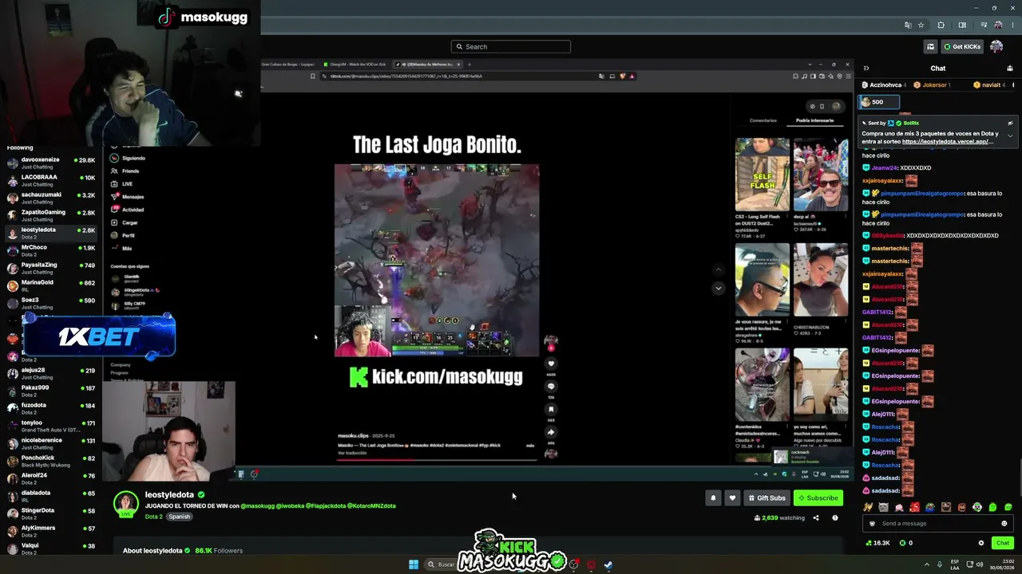Image resolution: width=1022 pixels, height=574 pixels.
Task: Open stream more options icon
Action: point(835,518)
